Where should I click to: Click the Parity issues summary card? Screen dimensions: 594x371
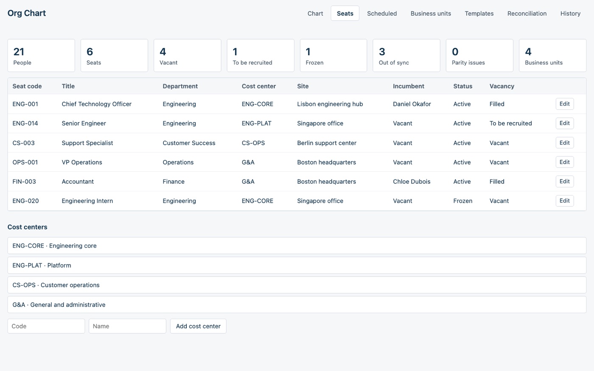(x=479, y=56)
